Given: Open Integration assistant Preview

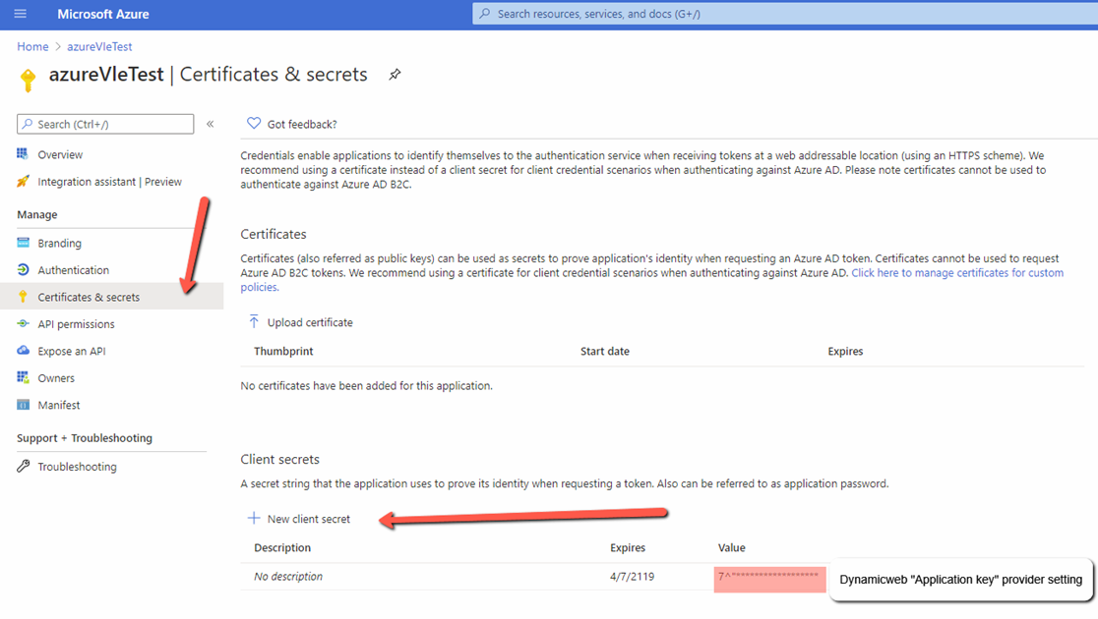Looking at the screenshot, I should tap(109, 182).
